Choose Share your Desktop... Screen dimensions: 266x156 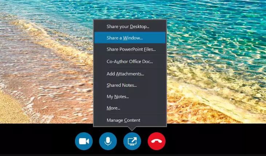(x=130, y=27)
